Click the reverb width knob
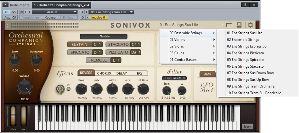Screen dimensions: 299x133 [x=112, y=89]
